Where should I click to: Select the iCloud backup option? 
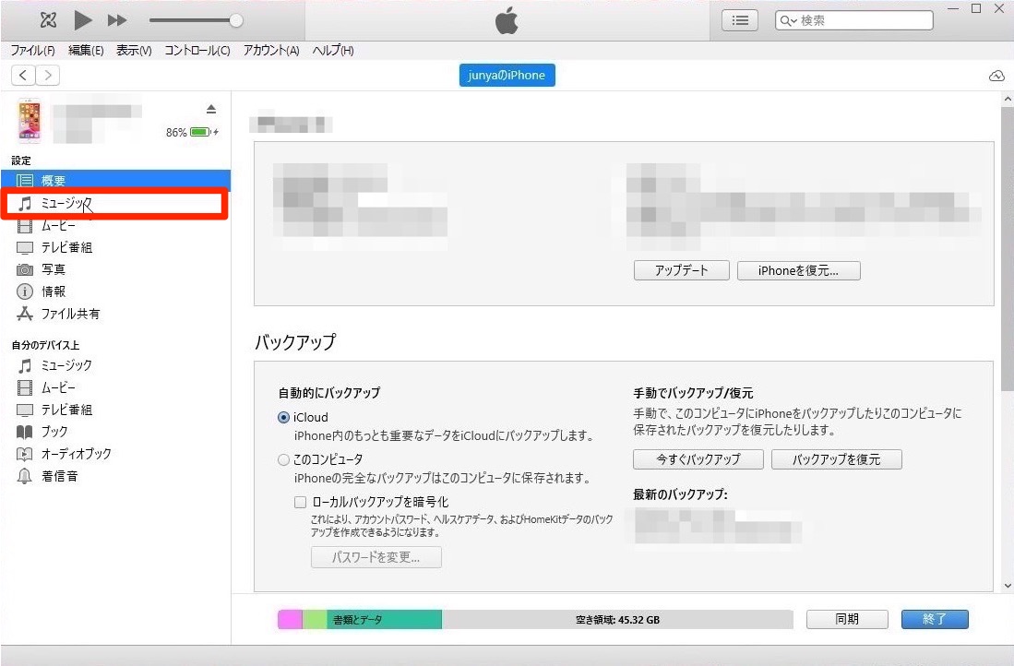coord(284,417)
